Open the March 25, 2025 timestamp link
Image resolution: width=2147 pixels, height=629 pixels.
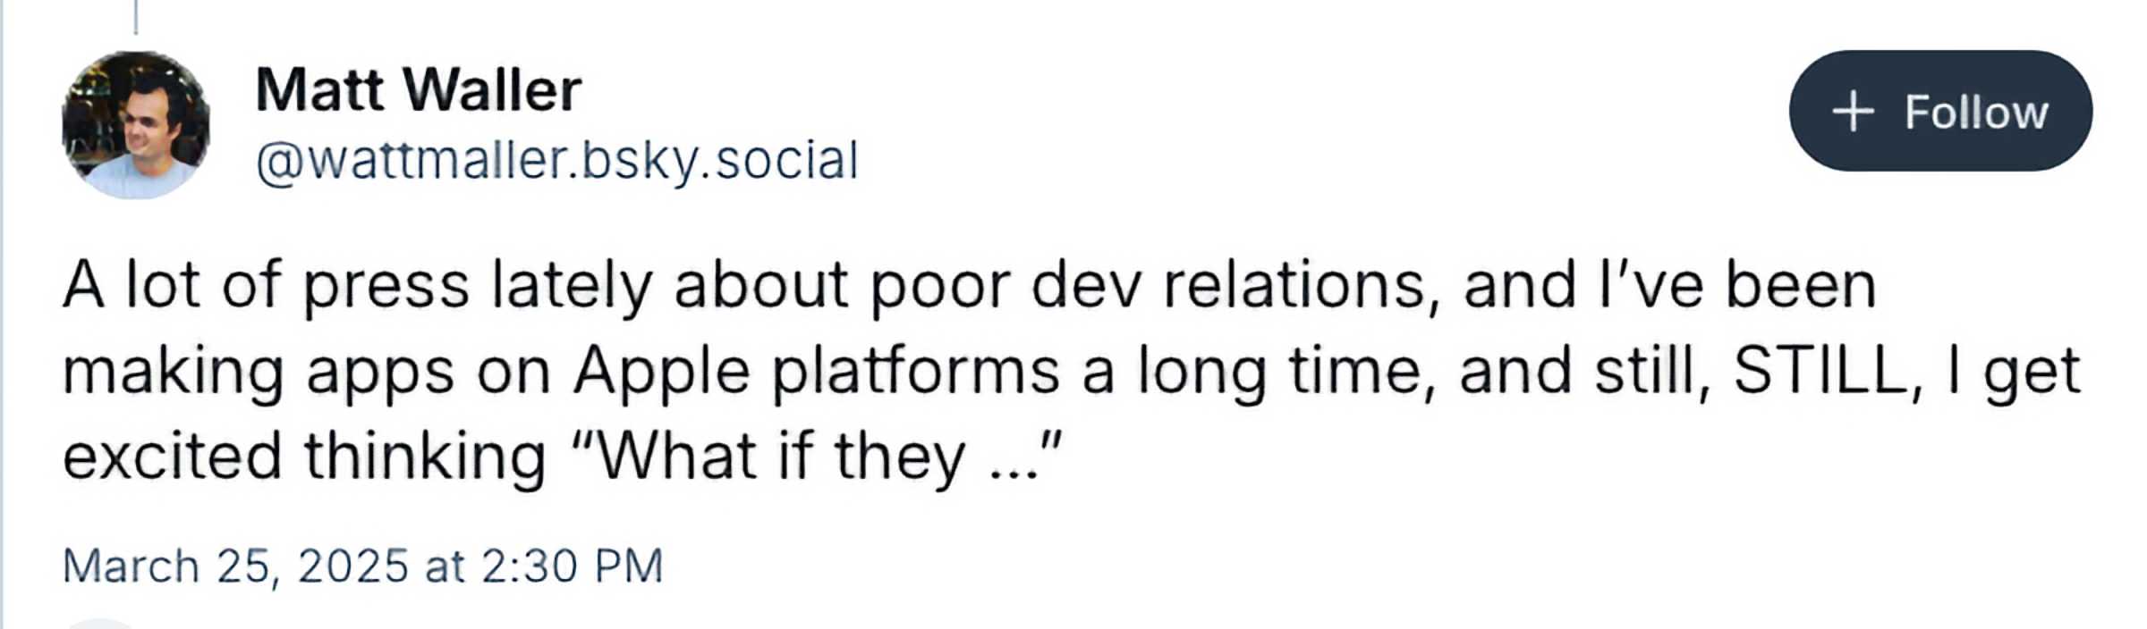[362, 566]
